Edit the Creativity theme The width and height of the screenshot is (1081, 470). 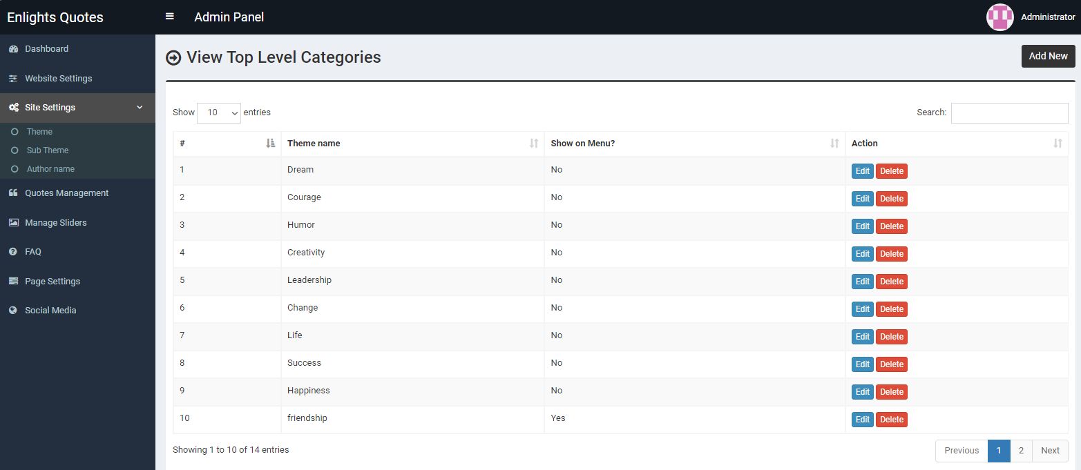(863, 254)
